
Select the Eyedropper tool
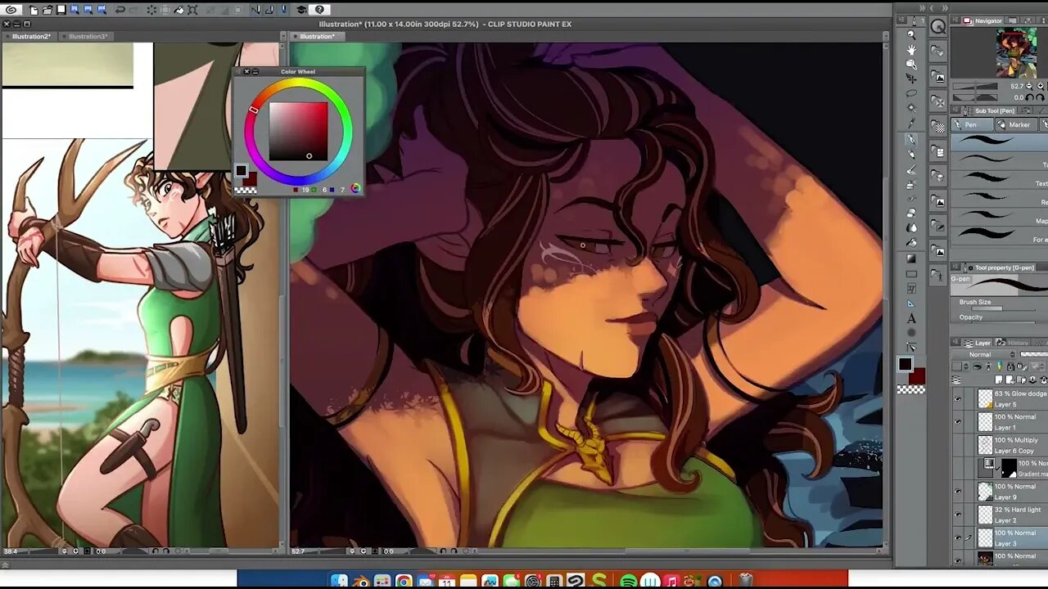[x=911, y=124]
